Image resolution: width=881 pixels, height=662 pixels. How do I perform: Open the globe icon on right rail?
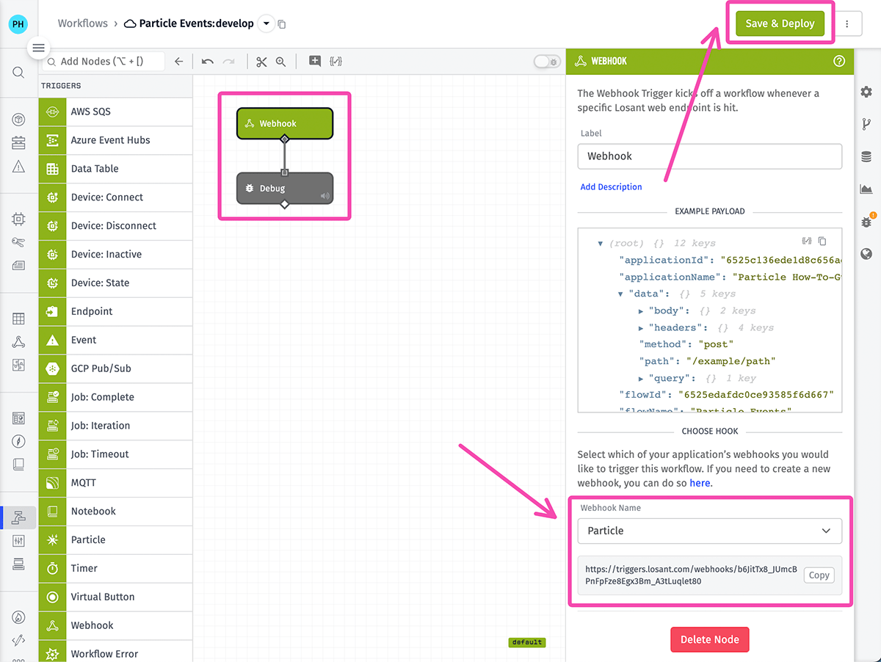point(866,254)
